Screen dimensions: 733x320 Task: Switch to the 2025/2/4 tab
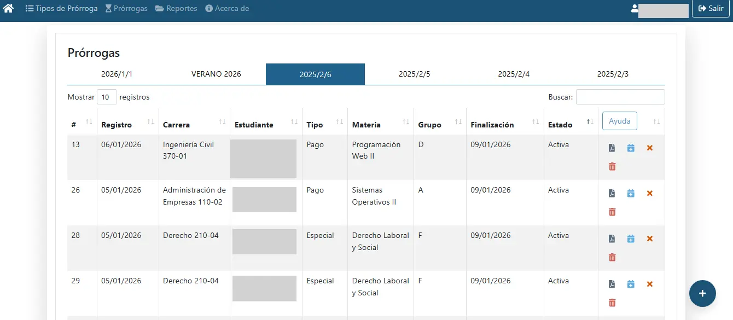514,74
